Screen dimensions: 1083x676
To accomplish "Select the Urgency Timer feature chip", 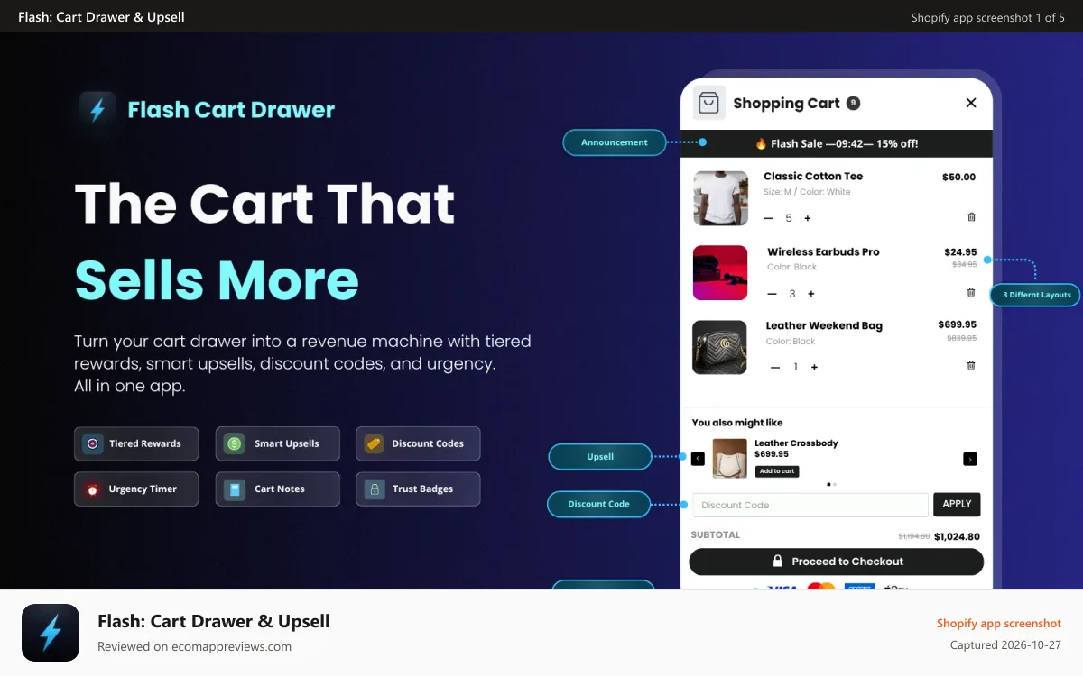I will [x=136, y=489].
